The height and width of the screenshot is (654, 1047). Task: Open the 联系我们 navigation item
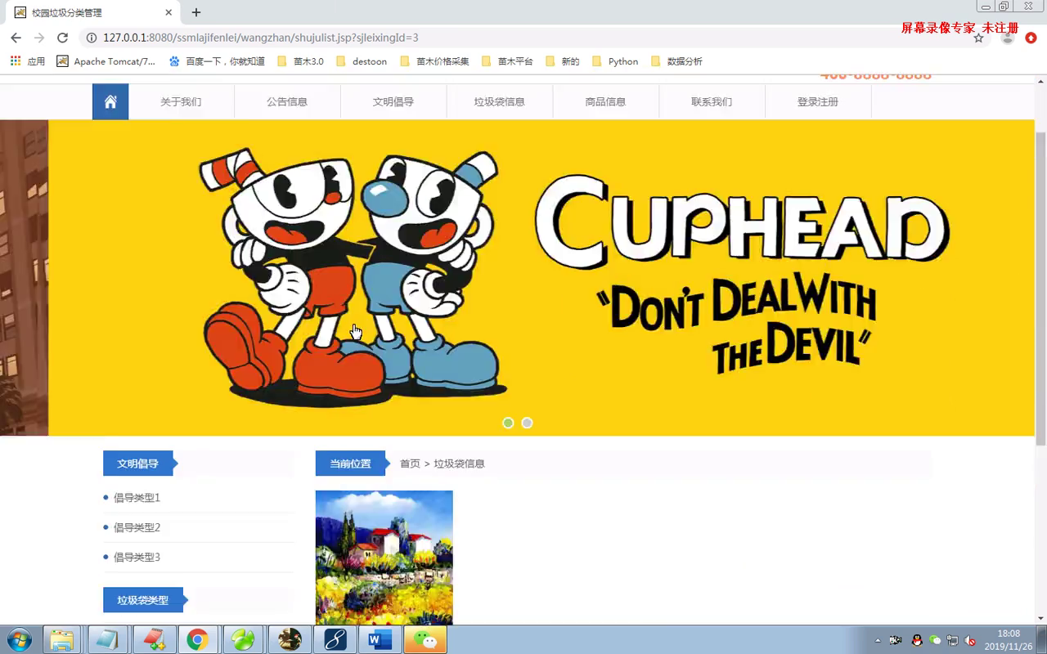(x=712, y=102)
